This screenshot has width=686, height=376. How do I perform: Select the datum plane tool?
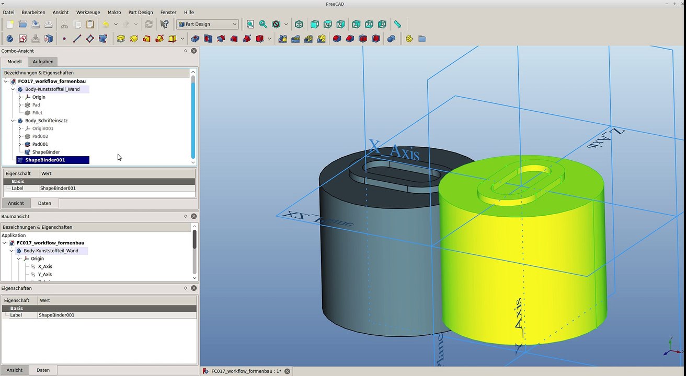coord(90,39)
